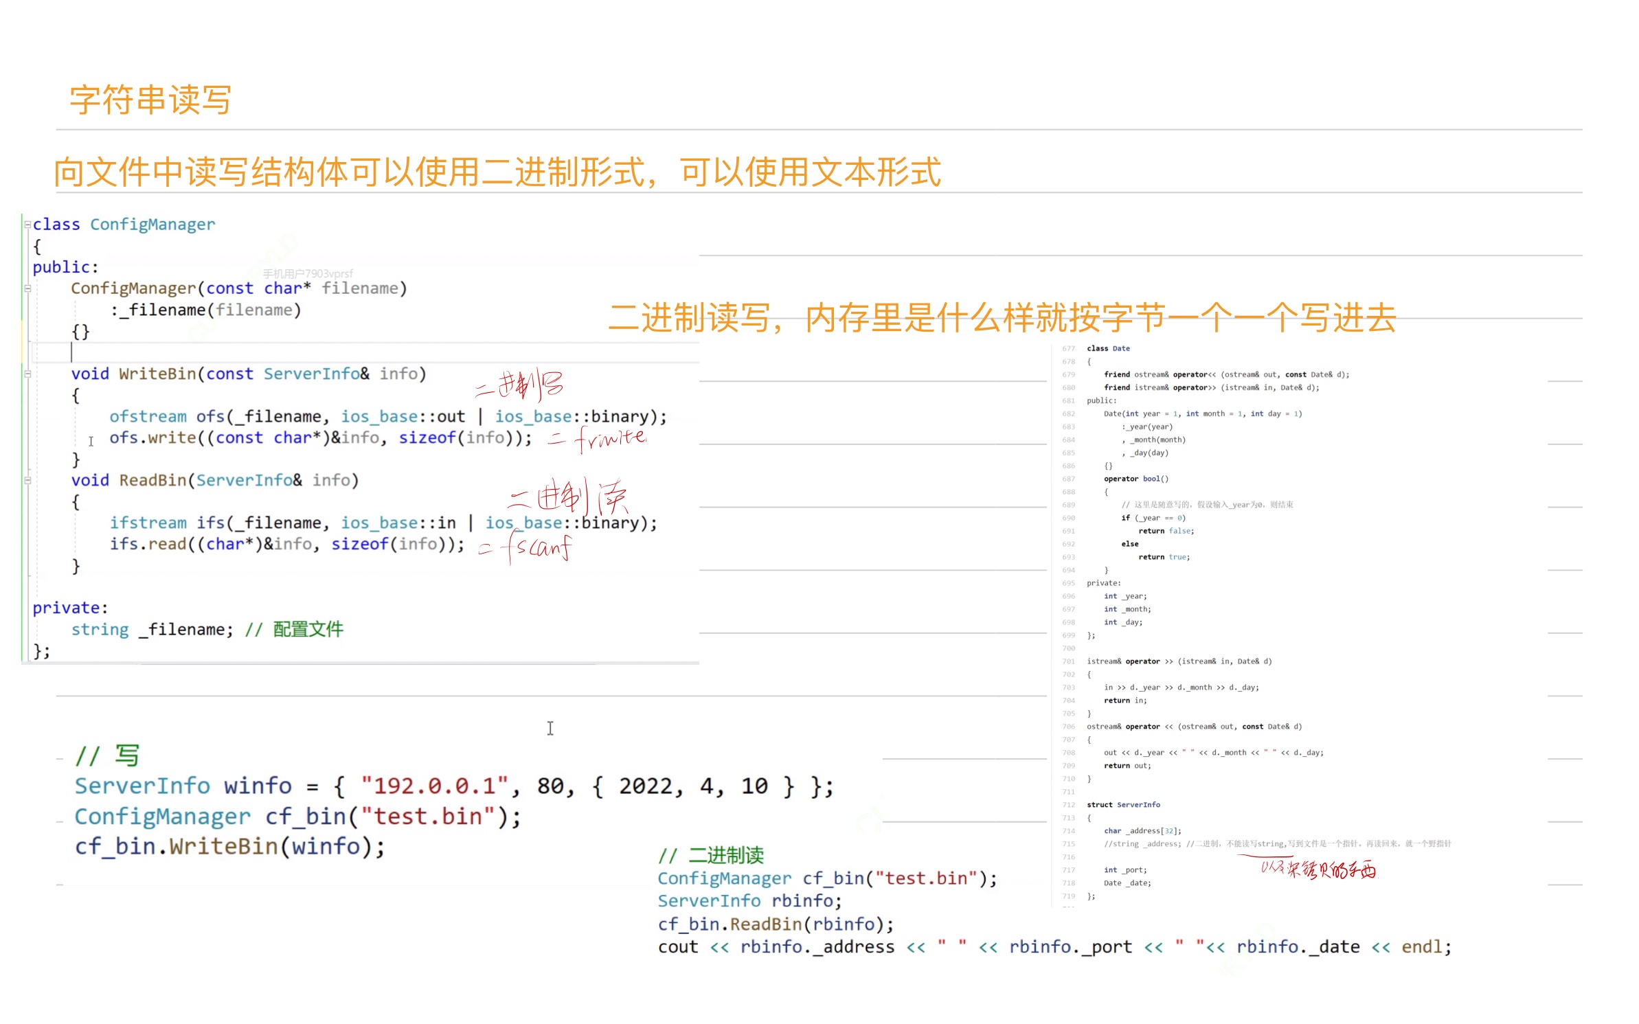
Task: Collapse the ConfigManager constructor fold box
Action: (27, 288)
